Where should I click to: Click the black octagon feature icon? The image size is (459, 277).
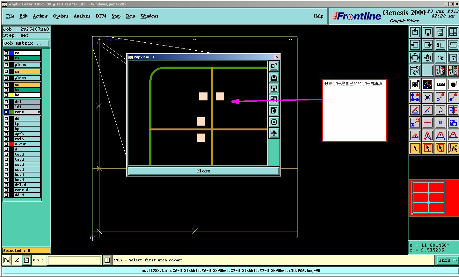click(x=453, y=84)
